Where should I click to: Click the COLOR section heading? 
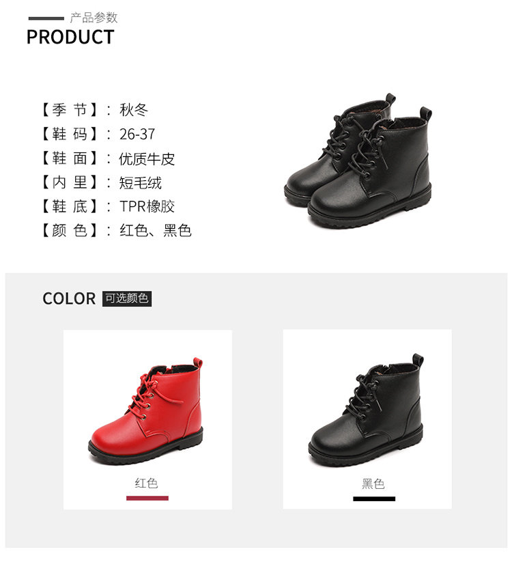[69, 298]
